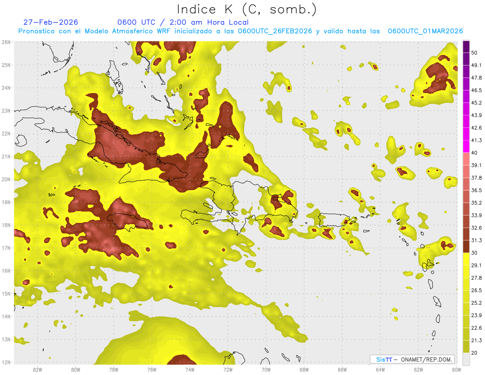Click the 66W longitude label

pos(342,369)
